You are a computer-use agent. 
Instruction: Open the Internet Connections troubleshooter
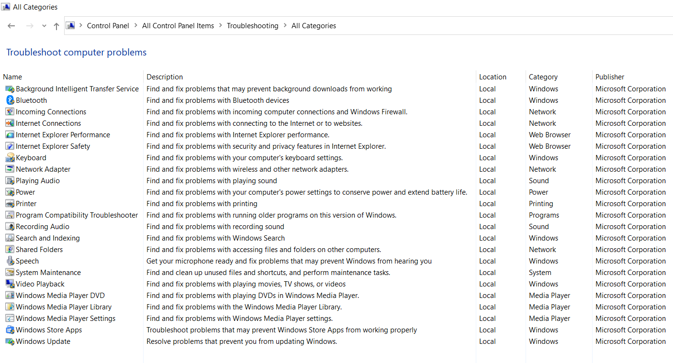click(48, 123)
